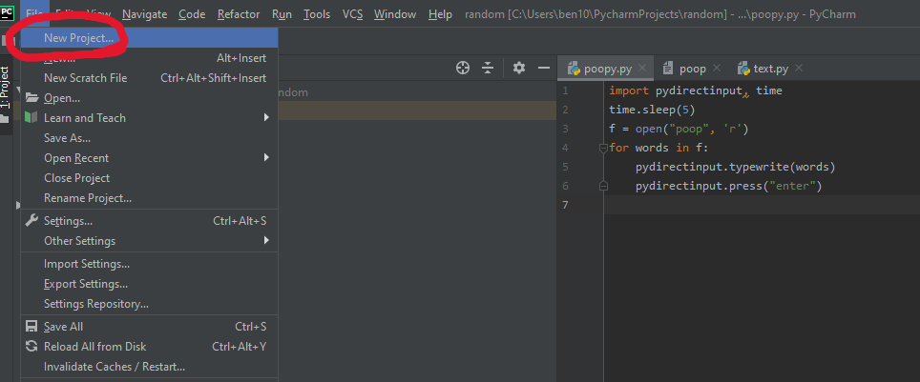Open the Code menu
Screen dimensions: 920x382
click(x=192, y=14)
